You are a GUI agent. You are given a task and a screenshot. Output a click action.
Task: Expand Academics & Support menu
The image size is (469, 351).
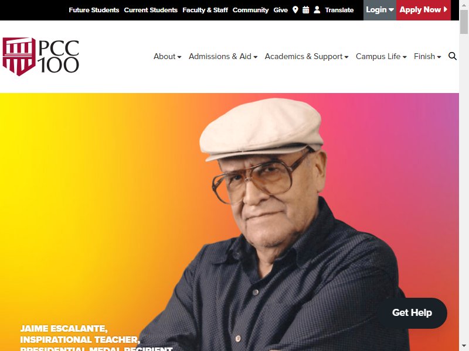[x=306, y=56]
